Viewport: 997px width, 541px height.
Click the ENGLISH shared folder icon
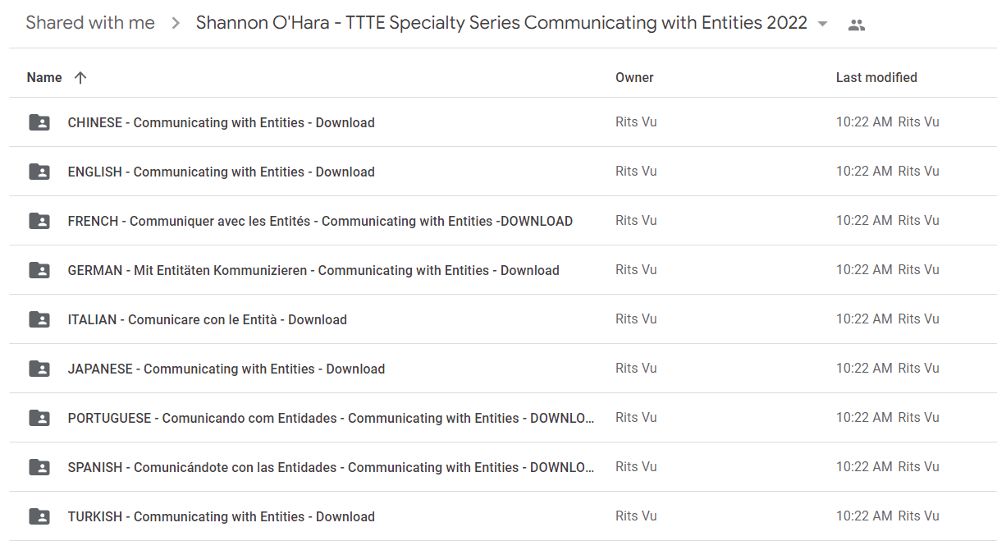pos(39,172)
